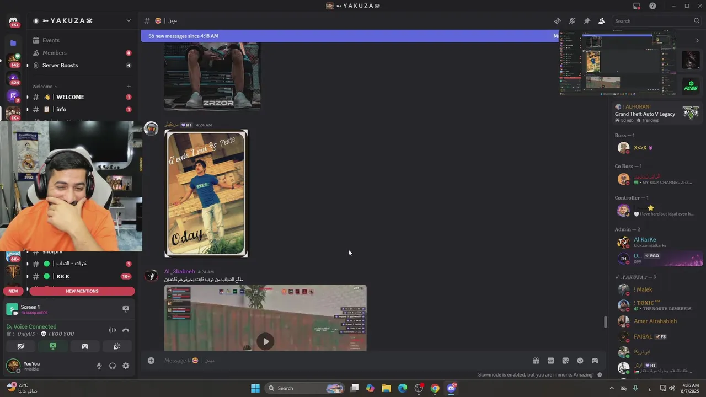Open apps launcher controller icon in chat bar
Image resolution: width=706 pixels, height=397 pixels.
pos(595,361)
